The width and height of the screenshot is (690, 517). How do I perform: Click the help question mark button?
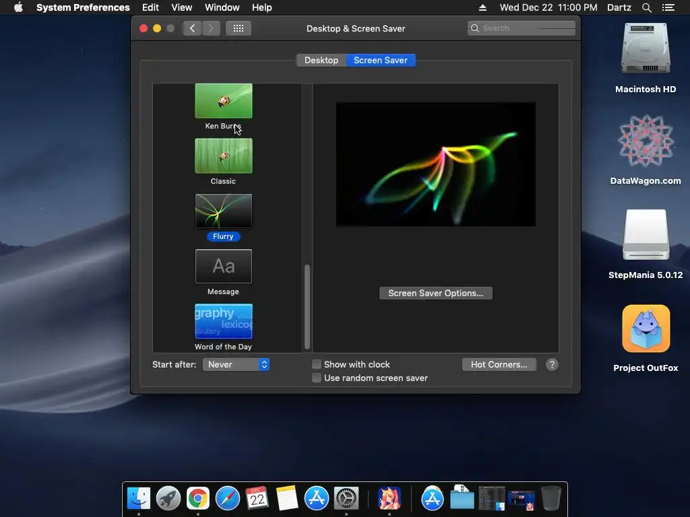552,364
